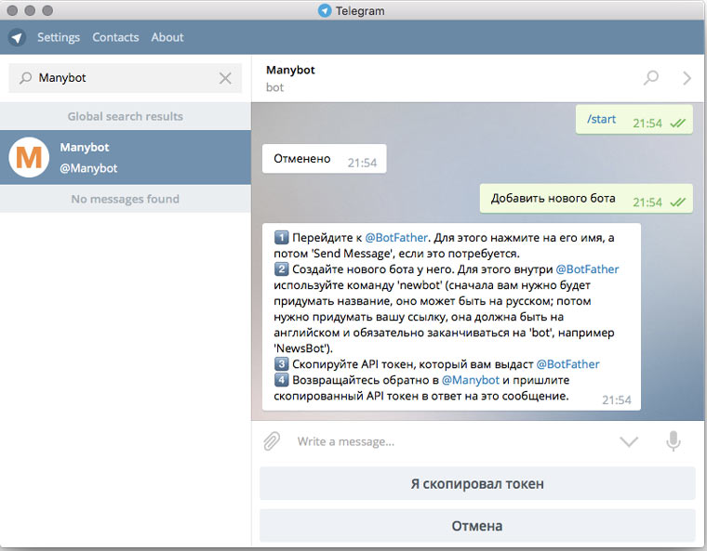Collapse bot keyboard with down chevron
Screen dimensions: 707x551
click(x=629, y=441)
